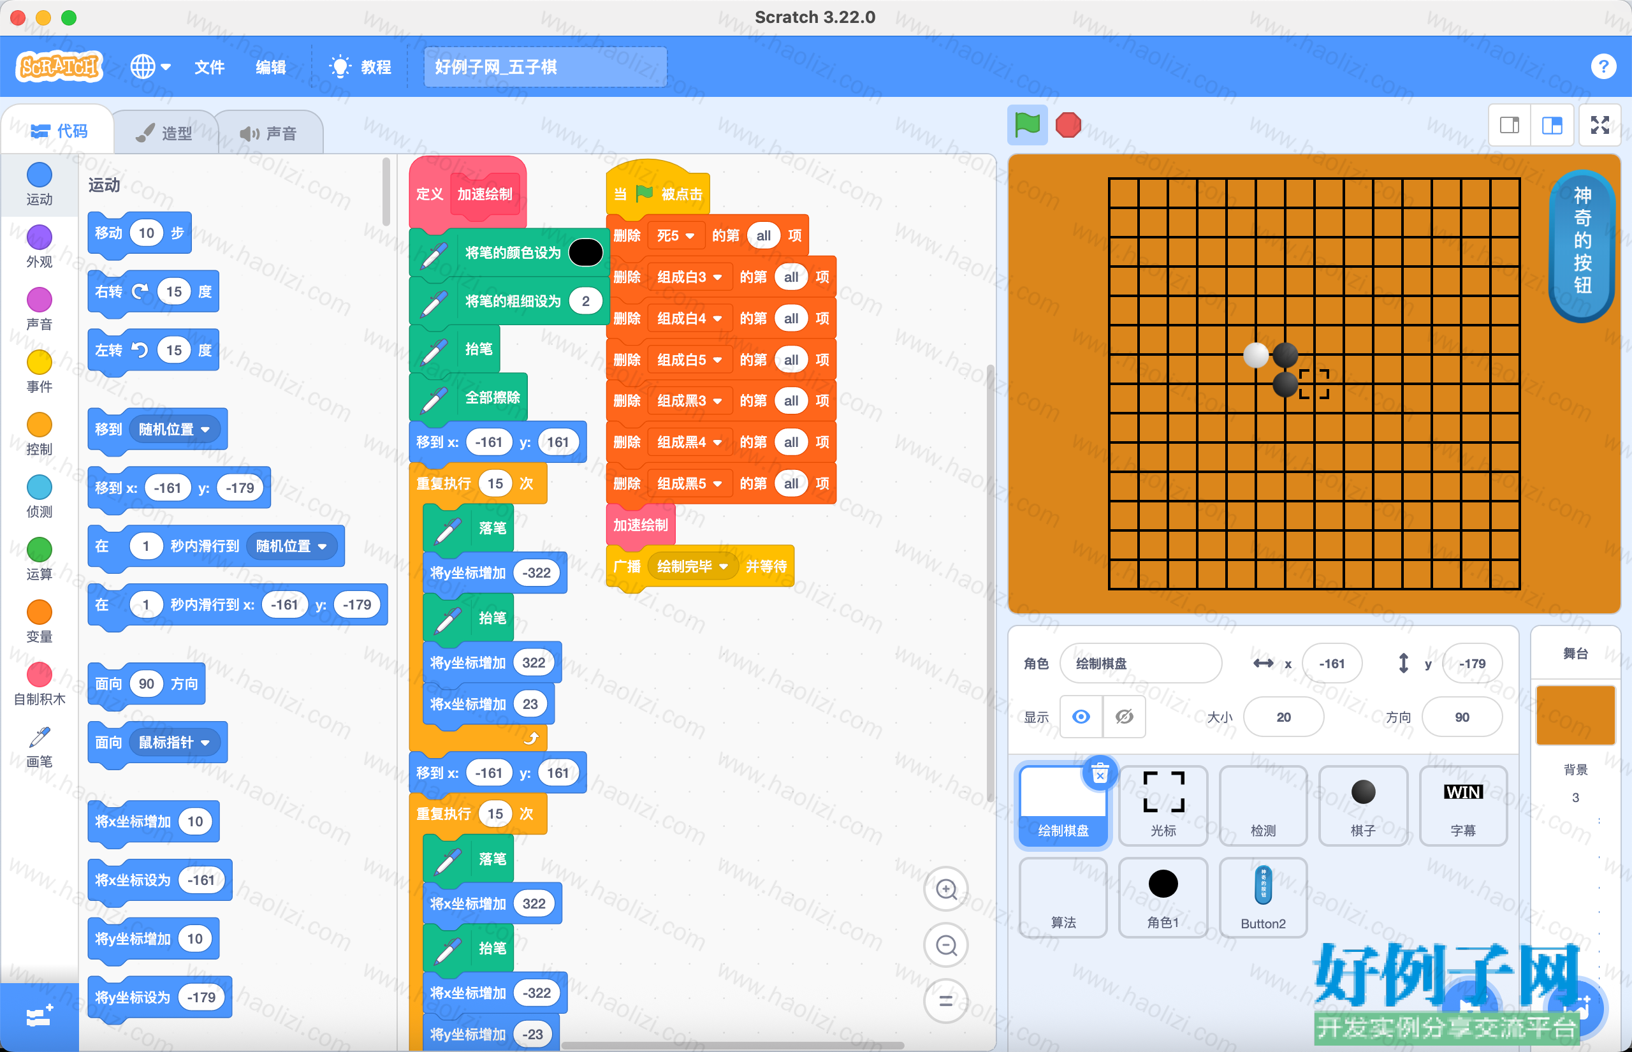Select the 棋子 sprite

coord(1363,805)
